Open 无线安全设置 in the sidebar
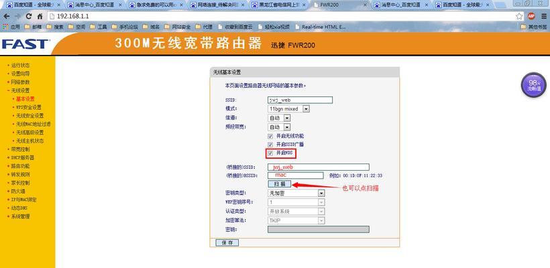The image size is (550, 268). [x=30, y=116]
